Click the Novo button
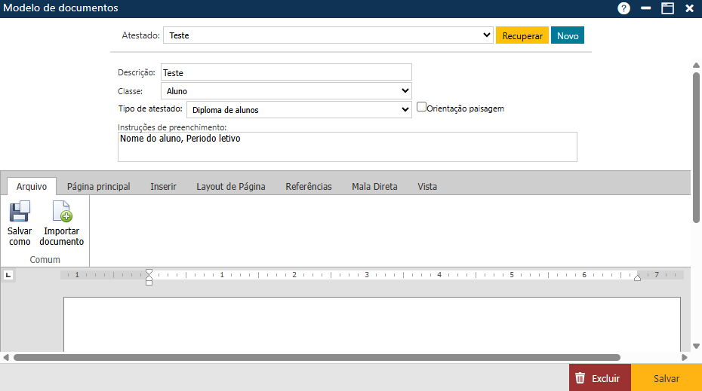The width and height of the screenshot is (702, 391). click(x=567, y=35)
